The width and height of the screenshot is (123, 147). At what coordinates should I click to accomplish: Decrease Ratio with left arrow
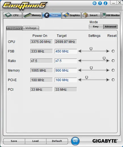[80, 61]
